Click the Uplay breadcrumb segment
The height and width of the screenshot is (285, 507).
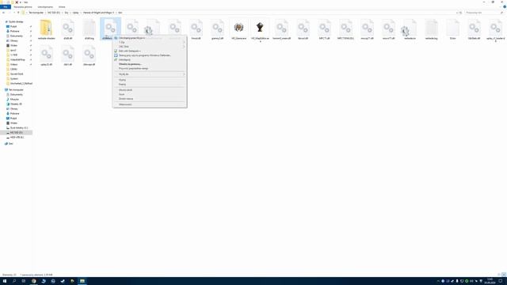[x=76, y=13]
